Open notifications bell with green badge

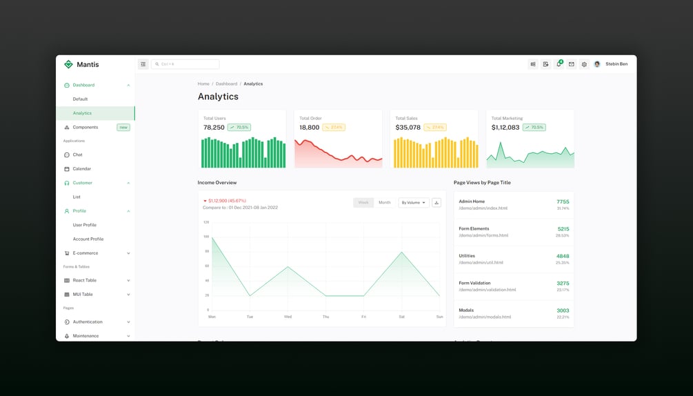point(559,64)
